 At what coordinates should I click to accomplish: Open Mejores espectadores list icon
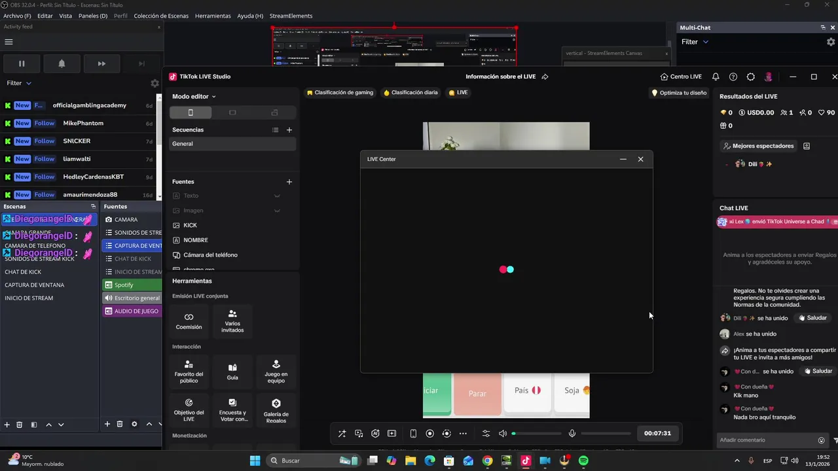pyautogui.click(x=807, y=146)
